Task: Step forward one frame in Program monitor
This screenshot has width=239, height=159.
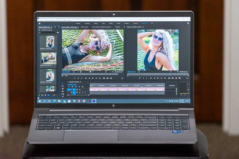Action: click(x=161, y=78)
